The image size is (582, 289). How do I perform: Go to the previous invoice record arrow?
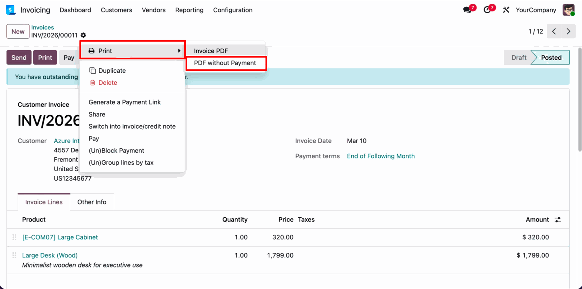coord(554,31)
